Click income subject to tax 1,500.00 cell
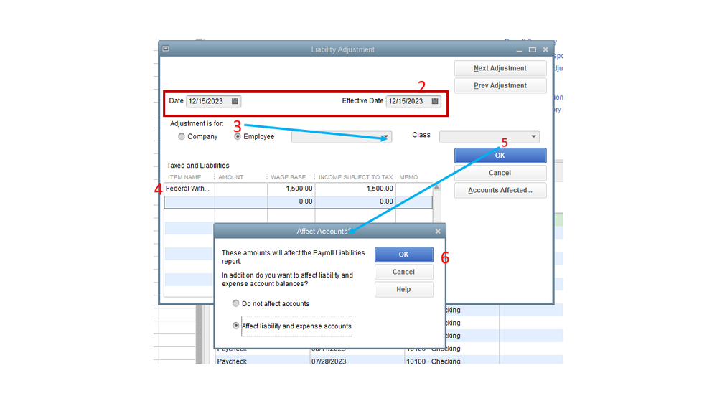This screenshot has width=717, height=403. [x=355, y=189]
